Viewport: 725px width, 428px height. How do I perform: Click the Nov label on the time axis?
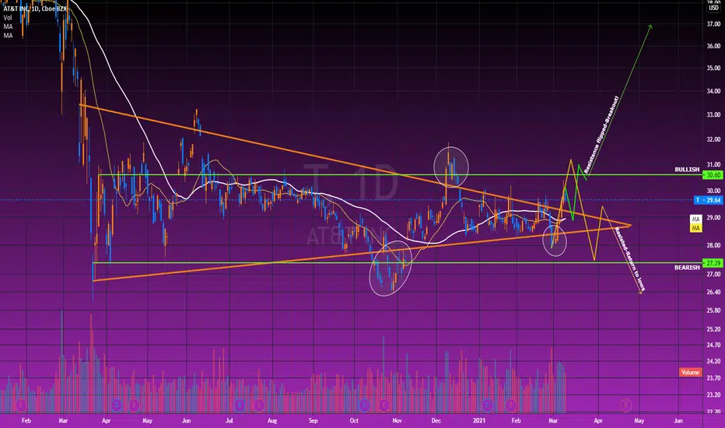397,420
